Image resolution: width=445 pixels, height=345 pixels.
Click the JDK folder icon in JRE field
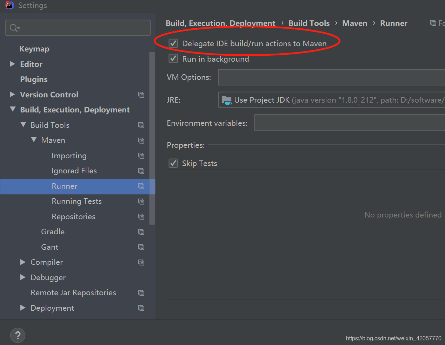pos(227,100)
